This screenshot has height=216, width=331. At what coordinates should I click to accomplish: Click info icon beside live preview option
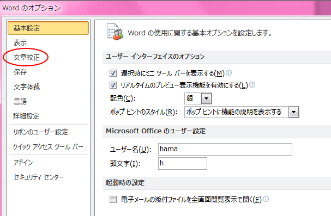252,85
